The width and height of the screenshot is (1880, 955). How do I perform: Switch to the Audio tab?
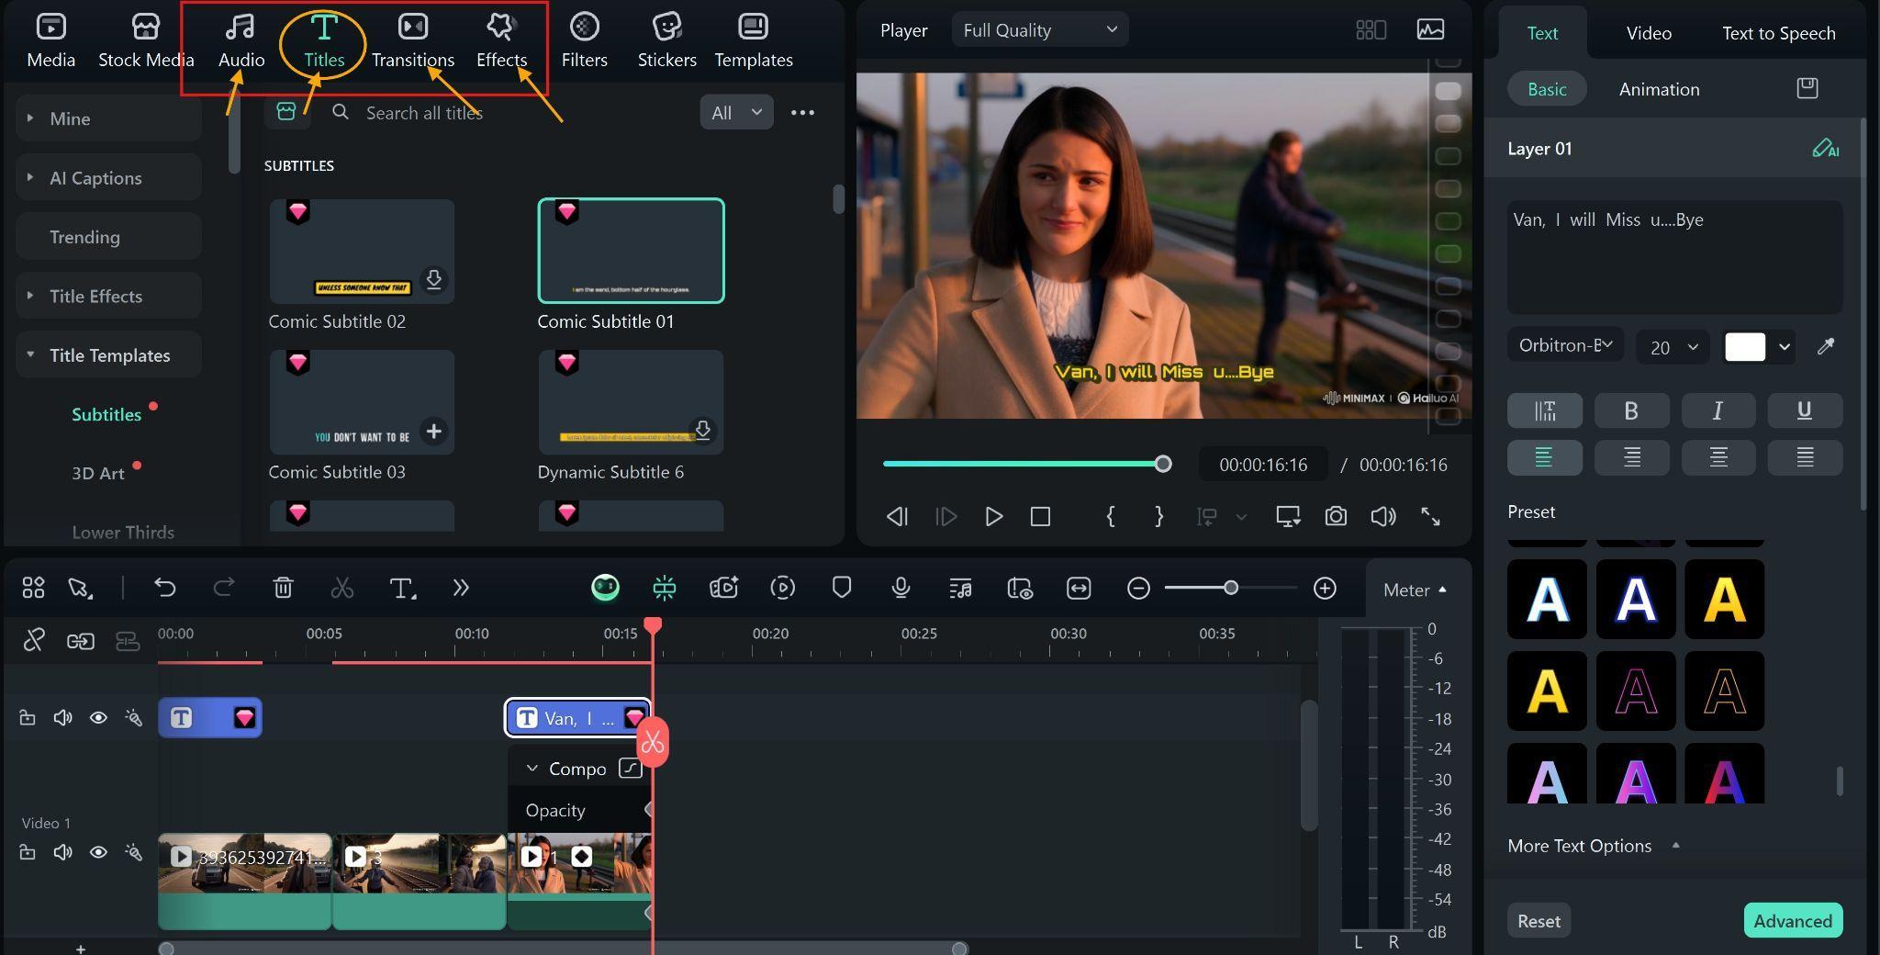click(x=241, y=41)
